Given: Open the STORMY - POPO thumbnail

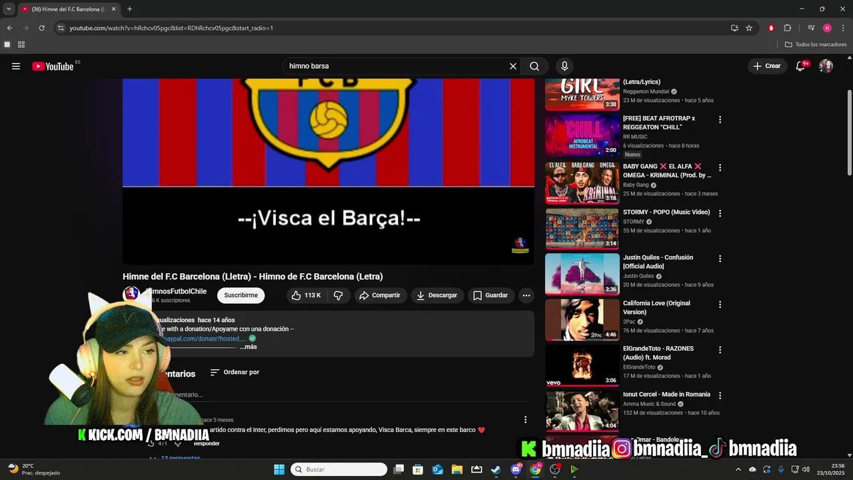Looking at the screenshot, I should 582,229.
